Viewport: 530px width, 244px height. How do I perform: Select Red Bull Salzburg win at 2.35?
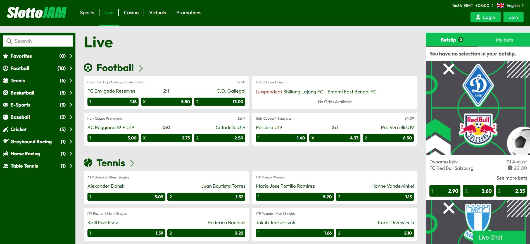click(511, 191)
